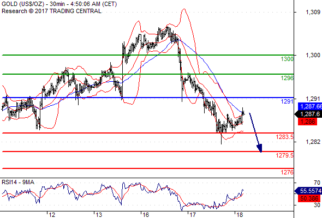Click the blue 1291 pivot label

287,101
